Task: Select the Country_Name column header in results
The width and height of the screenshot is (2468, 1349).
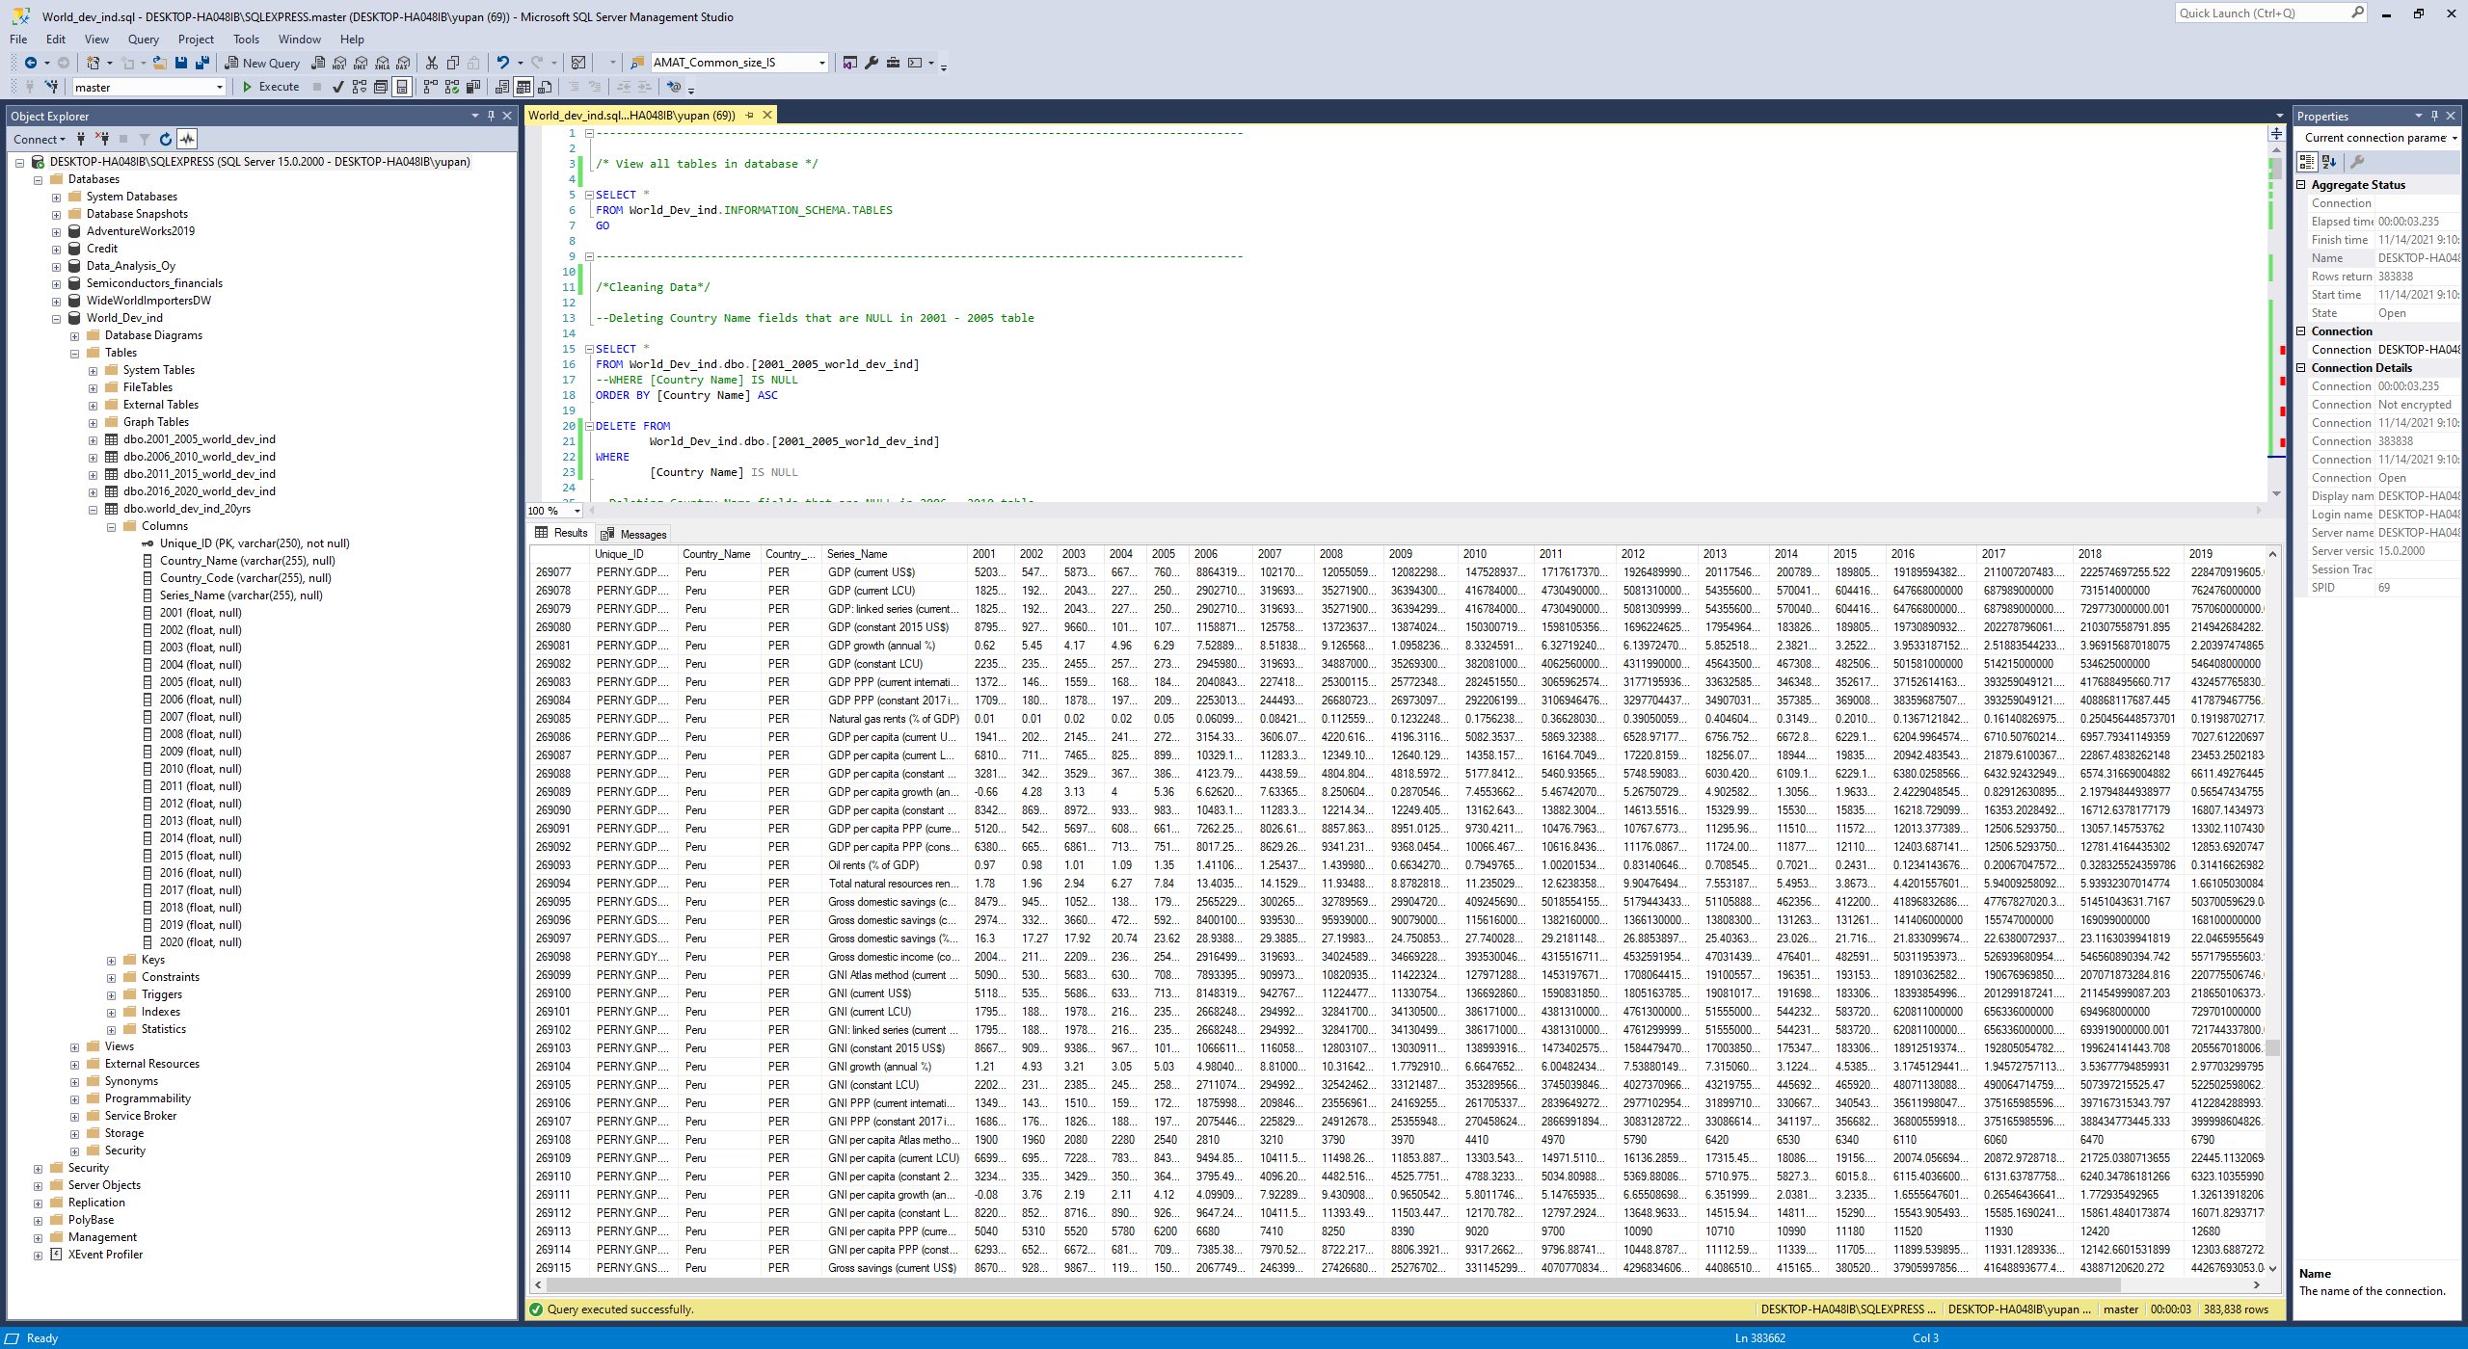Action: pos(716,553)
